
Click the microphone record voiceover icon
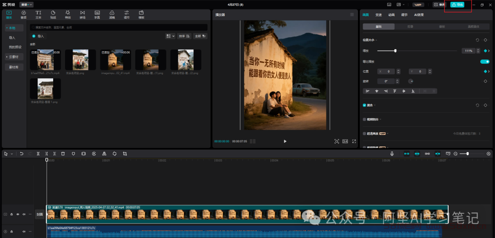pyautogui.click(x=392, y=153)
